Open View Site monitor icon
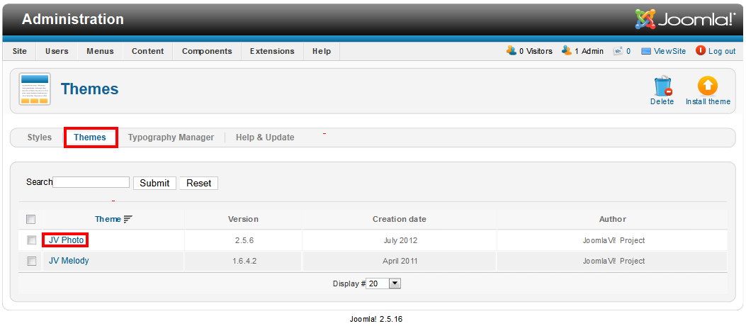The width and height of the screenshot is (746, 326). [645, 51]
